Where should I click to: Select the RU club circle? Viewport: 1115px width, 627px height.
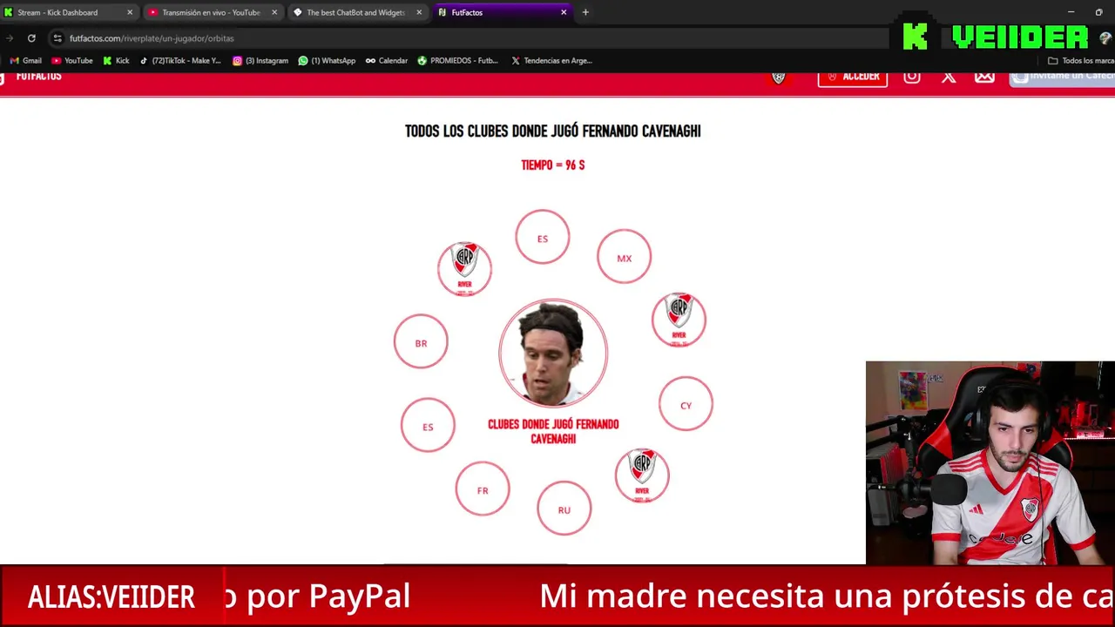click(564, 508)
